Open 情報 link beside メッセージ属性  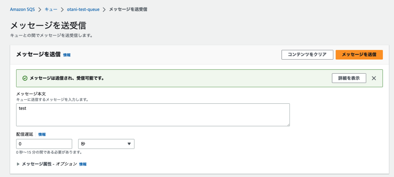pyautogui.click(x=83, y=164)
